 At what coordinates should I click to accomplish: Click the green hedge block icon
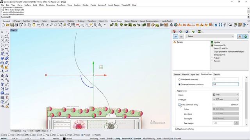click(144, 25)
